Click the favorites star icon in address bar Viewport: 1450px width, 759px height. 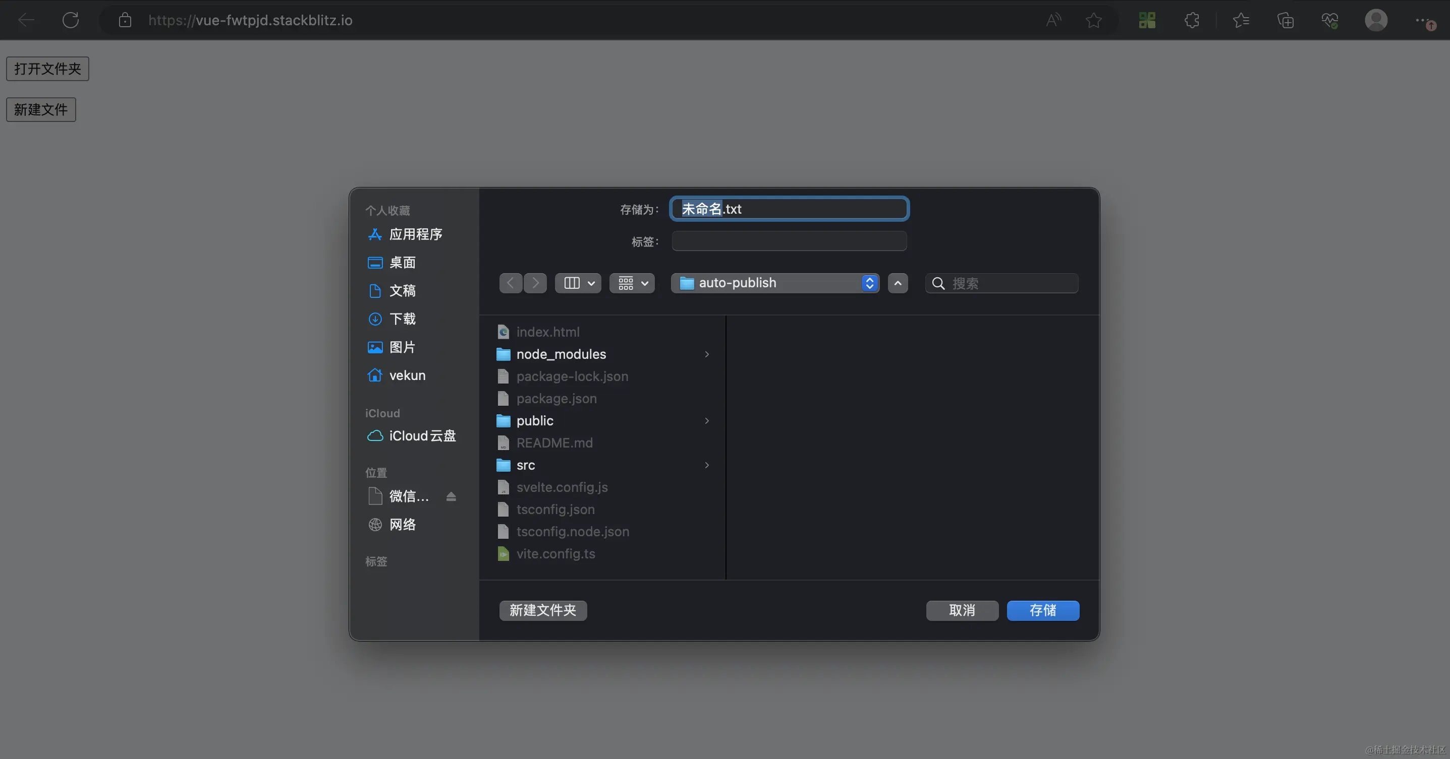tap(1093, 20)
